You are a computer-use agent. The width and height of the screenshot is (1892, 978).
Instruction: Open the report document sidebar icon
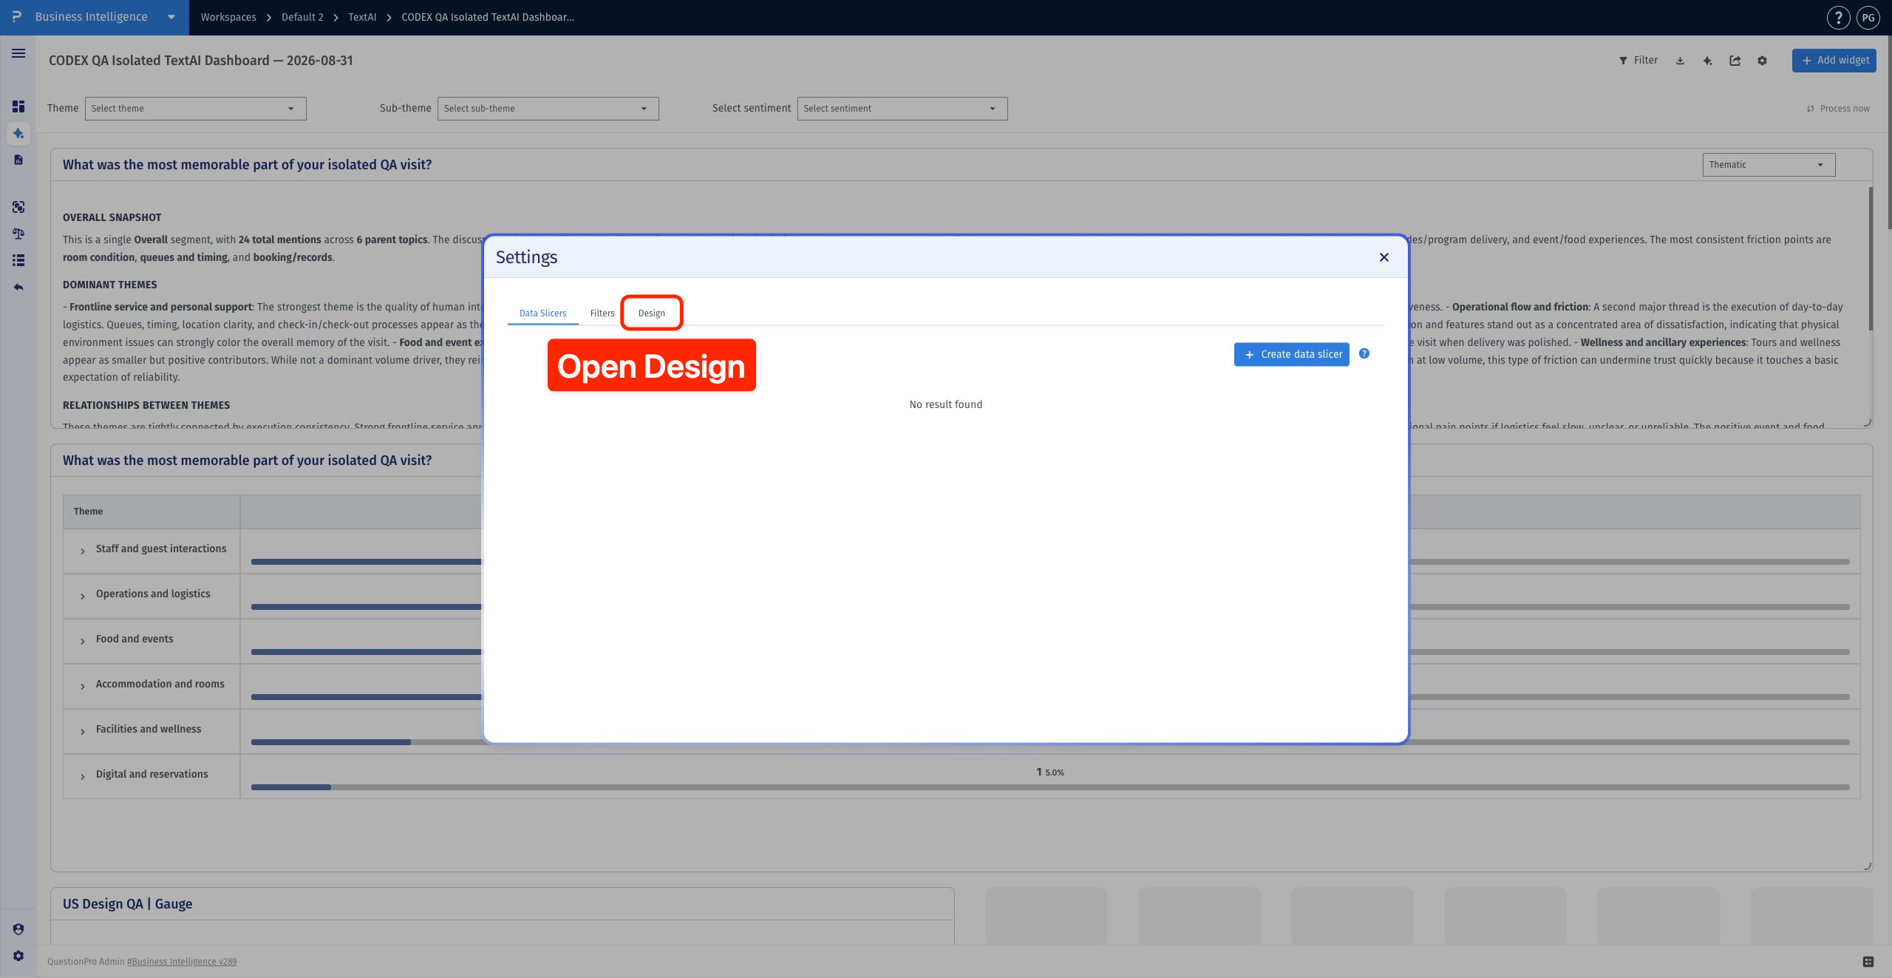click(18, 160)
